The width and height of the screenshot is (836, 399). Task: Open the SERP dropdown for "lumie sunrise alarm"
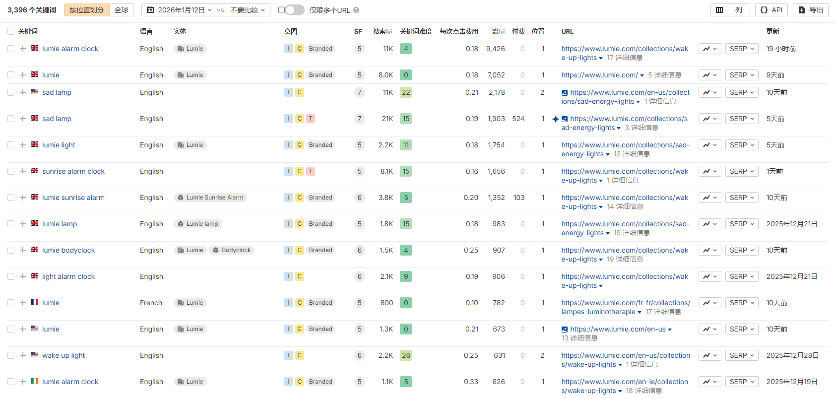pos(742,198)
